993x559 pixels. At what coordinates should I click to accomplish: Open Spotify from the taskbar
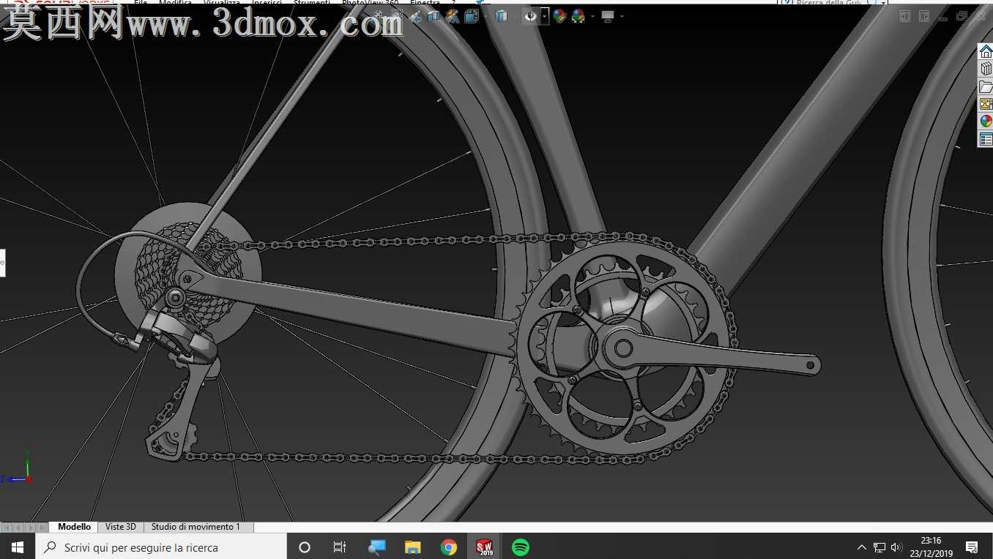coord(521,547)
